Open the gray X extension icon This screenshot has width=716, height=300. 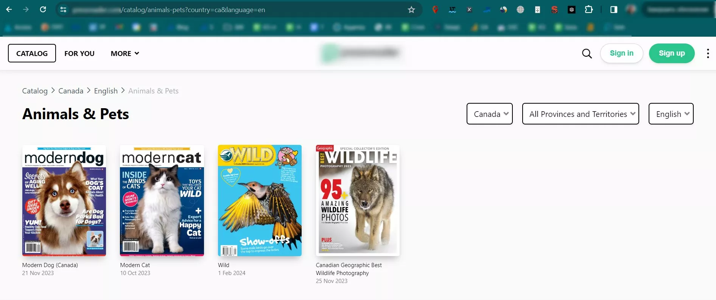click(x=469, y=10)
